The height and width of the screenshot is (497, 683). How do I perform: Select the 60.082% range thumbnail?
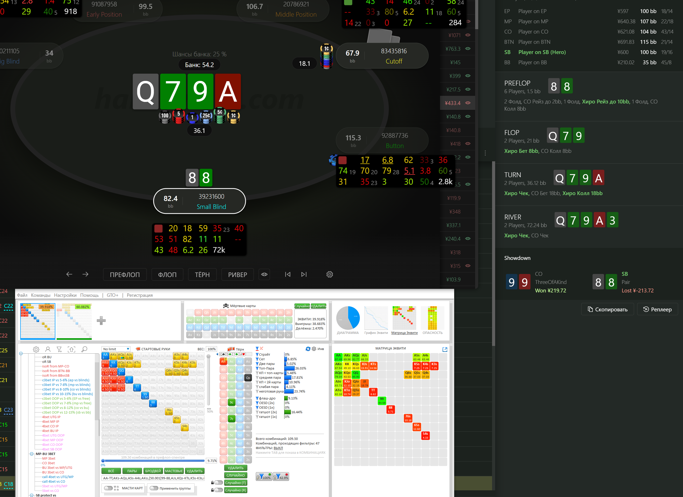tap(74, 321)
